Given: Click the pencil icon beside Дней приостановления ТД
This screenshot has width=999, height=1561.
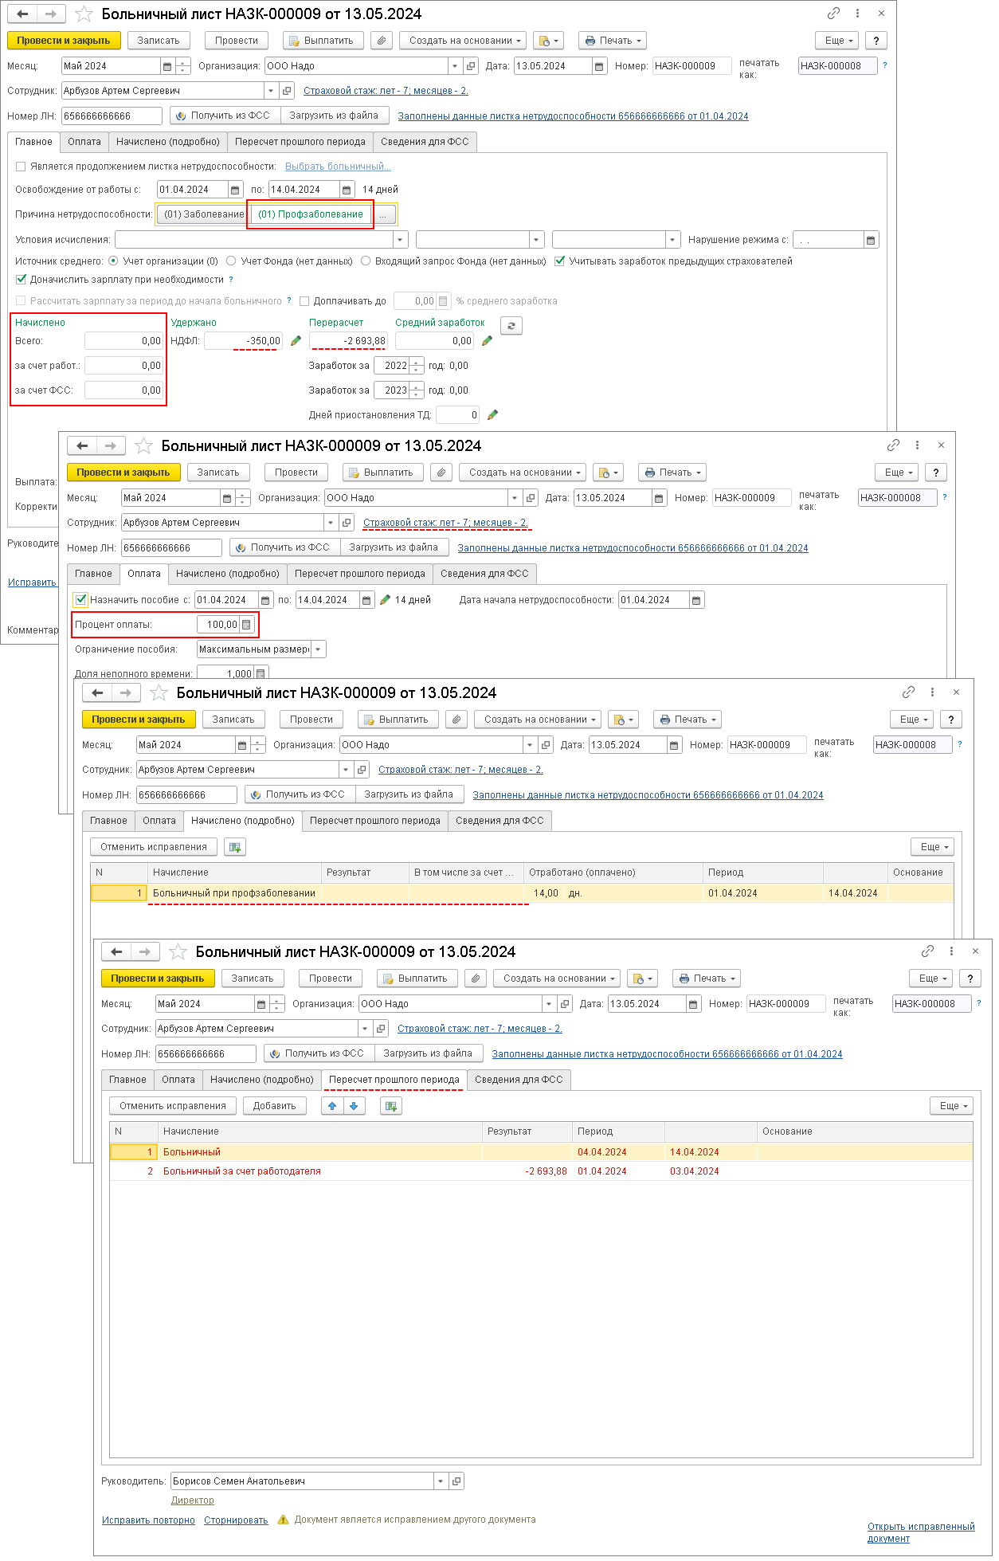Looking at the screenshot, I should click(492, 415).
